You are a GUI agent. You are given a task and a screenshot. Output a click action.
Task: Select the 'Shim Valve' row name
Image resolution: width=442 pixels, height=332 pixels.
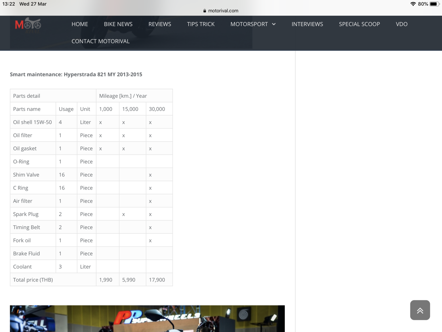33,175
